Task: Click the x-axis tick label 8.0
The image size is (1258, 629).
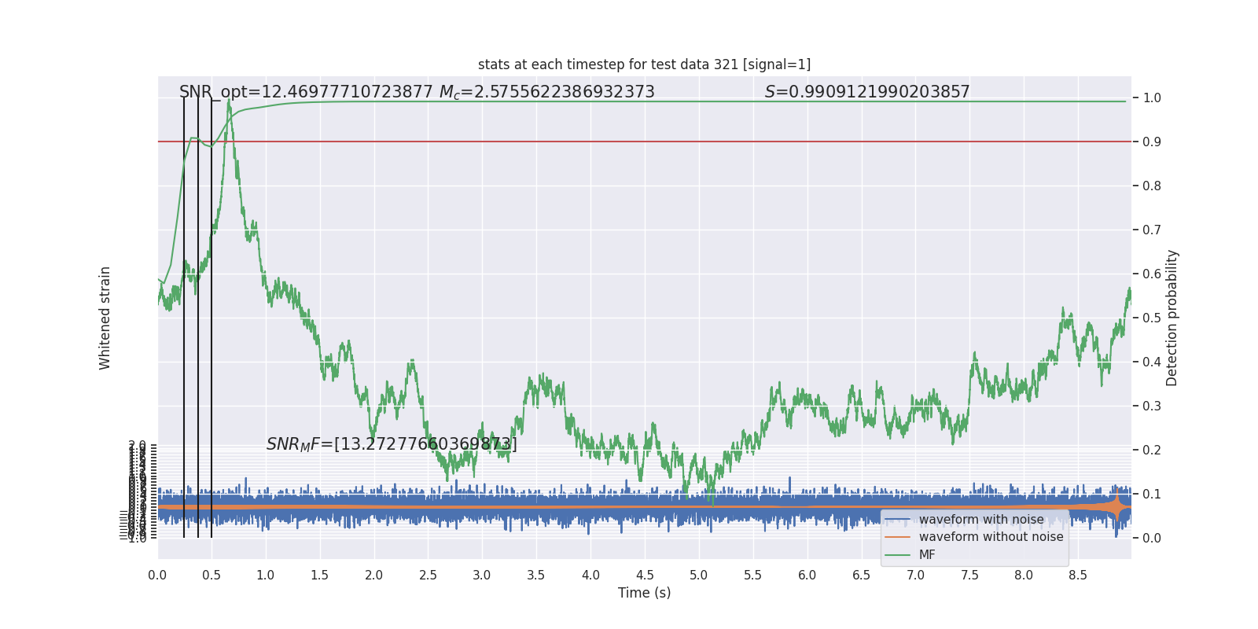Action: click(x=1024, y=575)
